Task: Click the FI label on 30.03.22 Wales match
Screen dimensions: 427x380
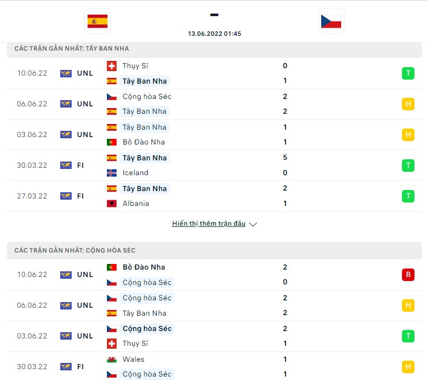Action: 80,367
